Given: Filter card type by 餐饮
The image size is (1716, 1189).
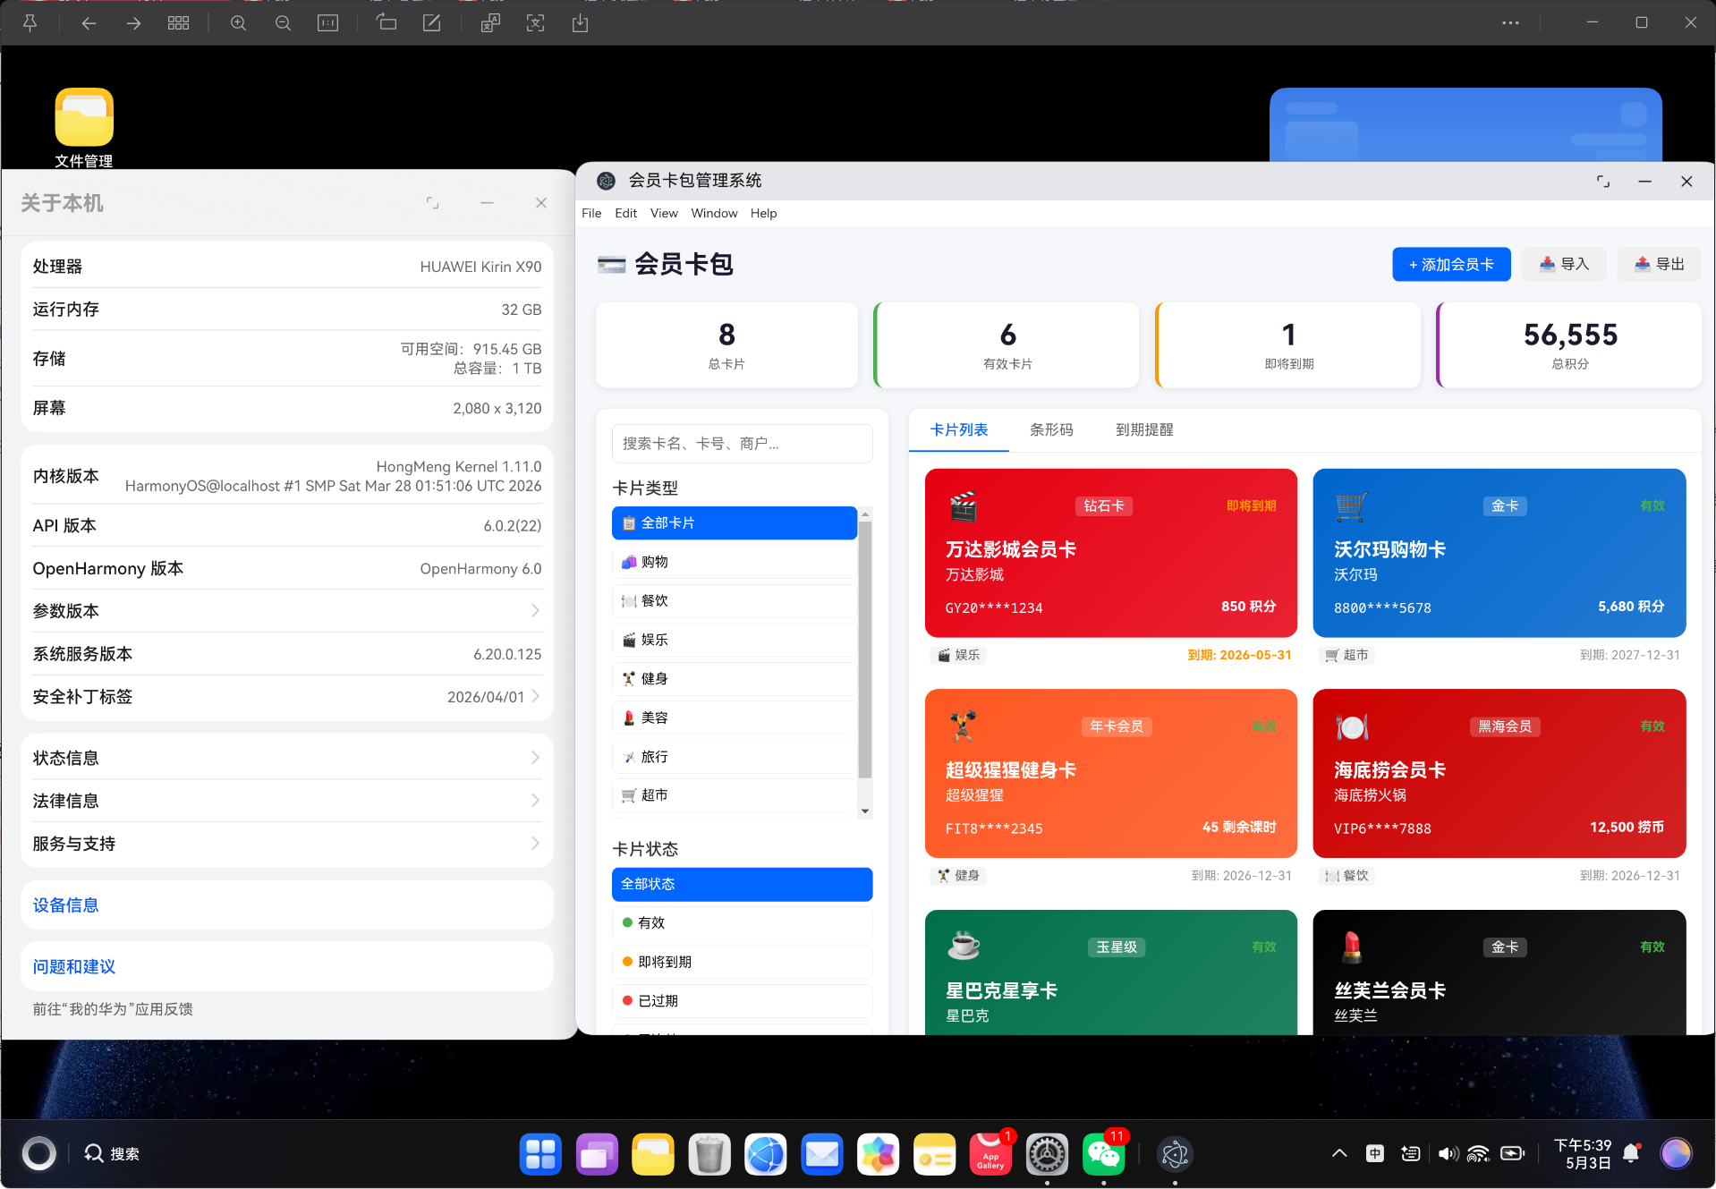Looking at the screenshot, I should coord(734,600).
